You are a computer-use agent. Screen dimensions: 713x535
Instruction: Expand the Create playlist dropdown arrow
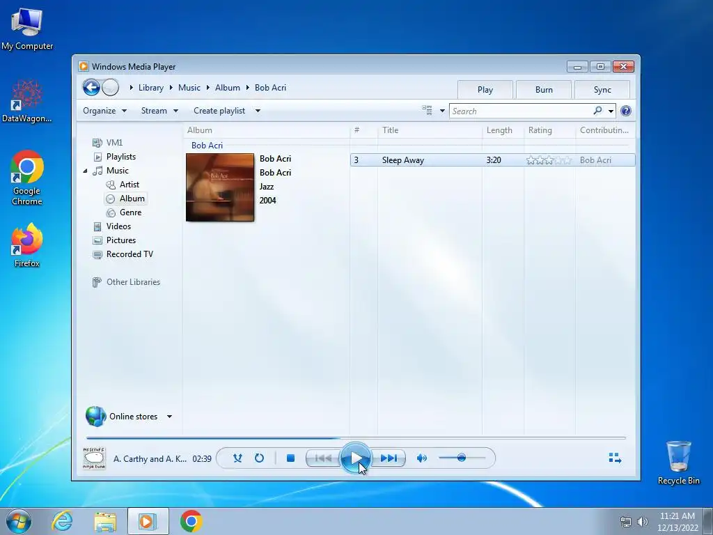click(x=258, y=111)
